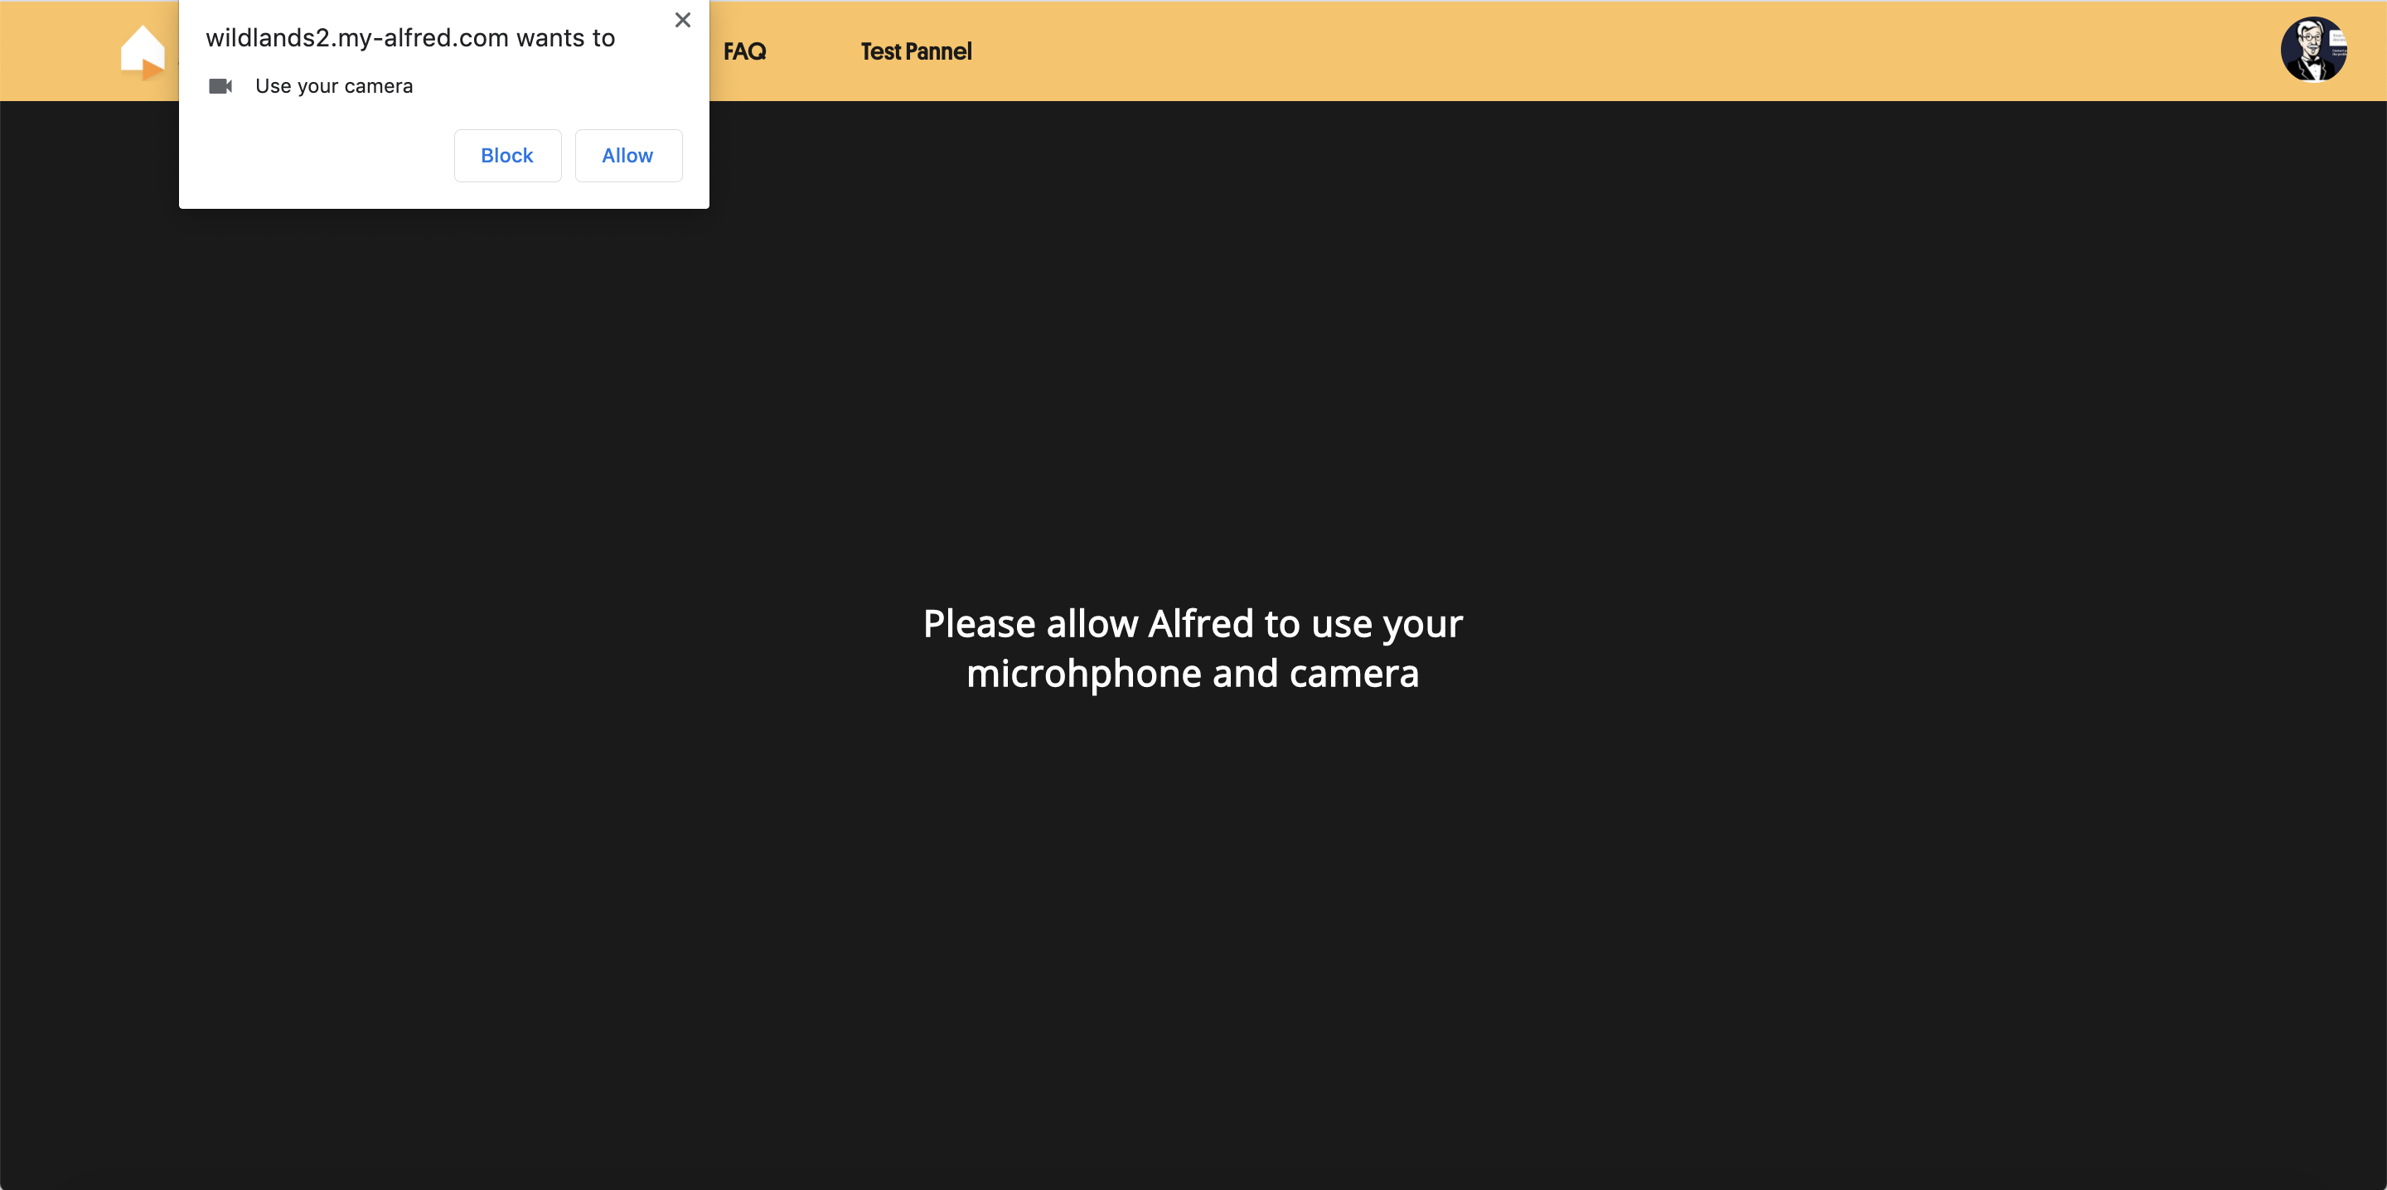Click the 'Use your camera' permission row
2387x1190 pixels.
(333, 85)
